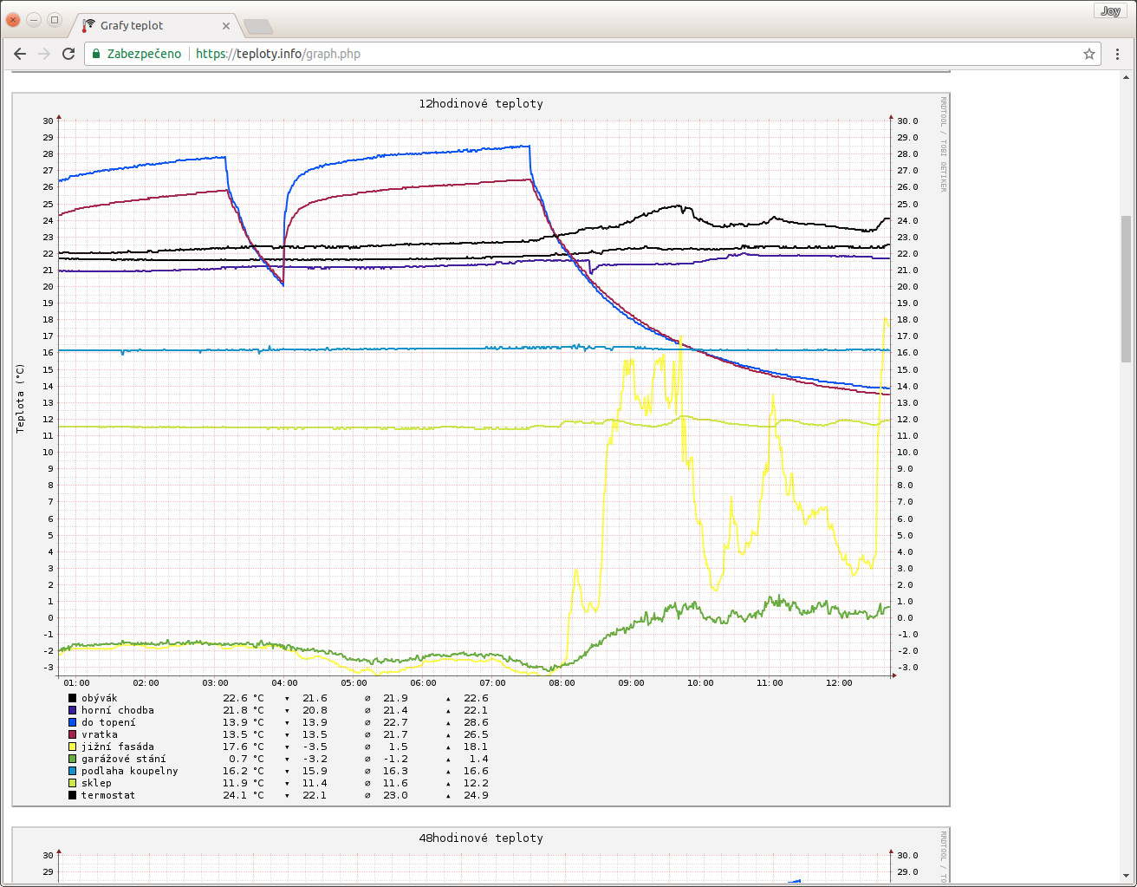The width and height of the screenshot is (1137, 887).
Task: Bookmark this page with star icon
Action: coord(1089,54)
